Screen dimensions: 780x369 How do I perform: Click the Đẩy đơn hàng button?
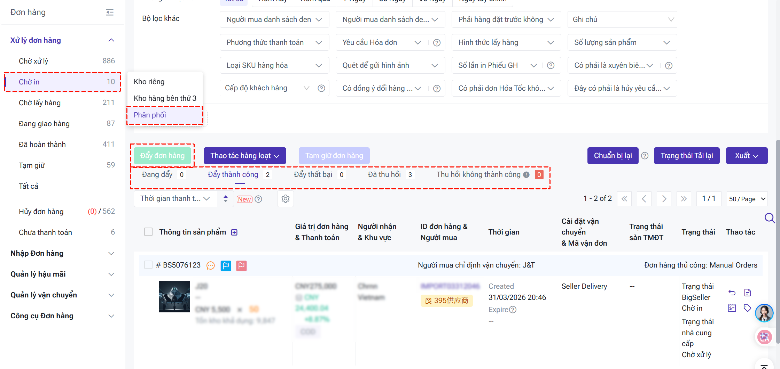point(163,156)
